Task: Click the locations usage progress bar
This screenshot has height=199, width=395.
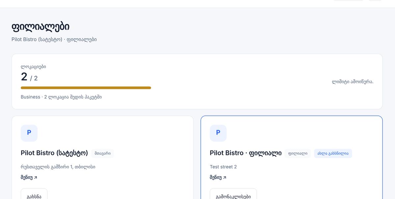Action: pyautogui.click(x=86, y=88)
